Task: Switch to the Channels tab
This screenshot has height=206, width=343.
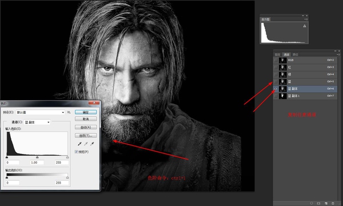Action: 286,54
